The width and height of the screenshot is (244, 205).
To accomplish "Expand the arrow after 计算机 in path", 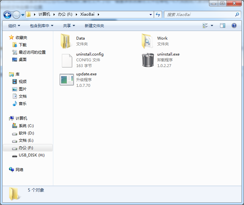I will [54, 14].
